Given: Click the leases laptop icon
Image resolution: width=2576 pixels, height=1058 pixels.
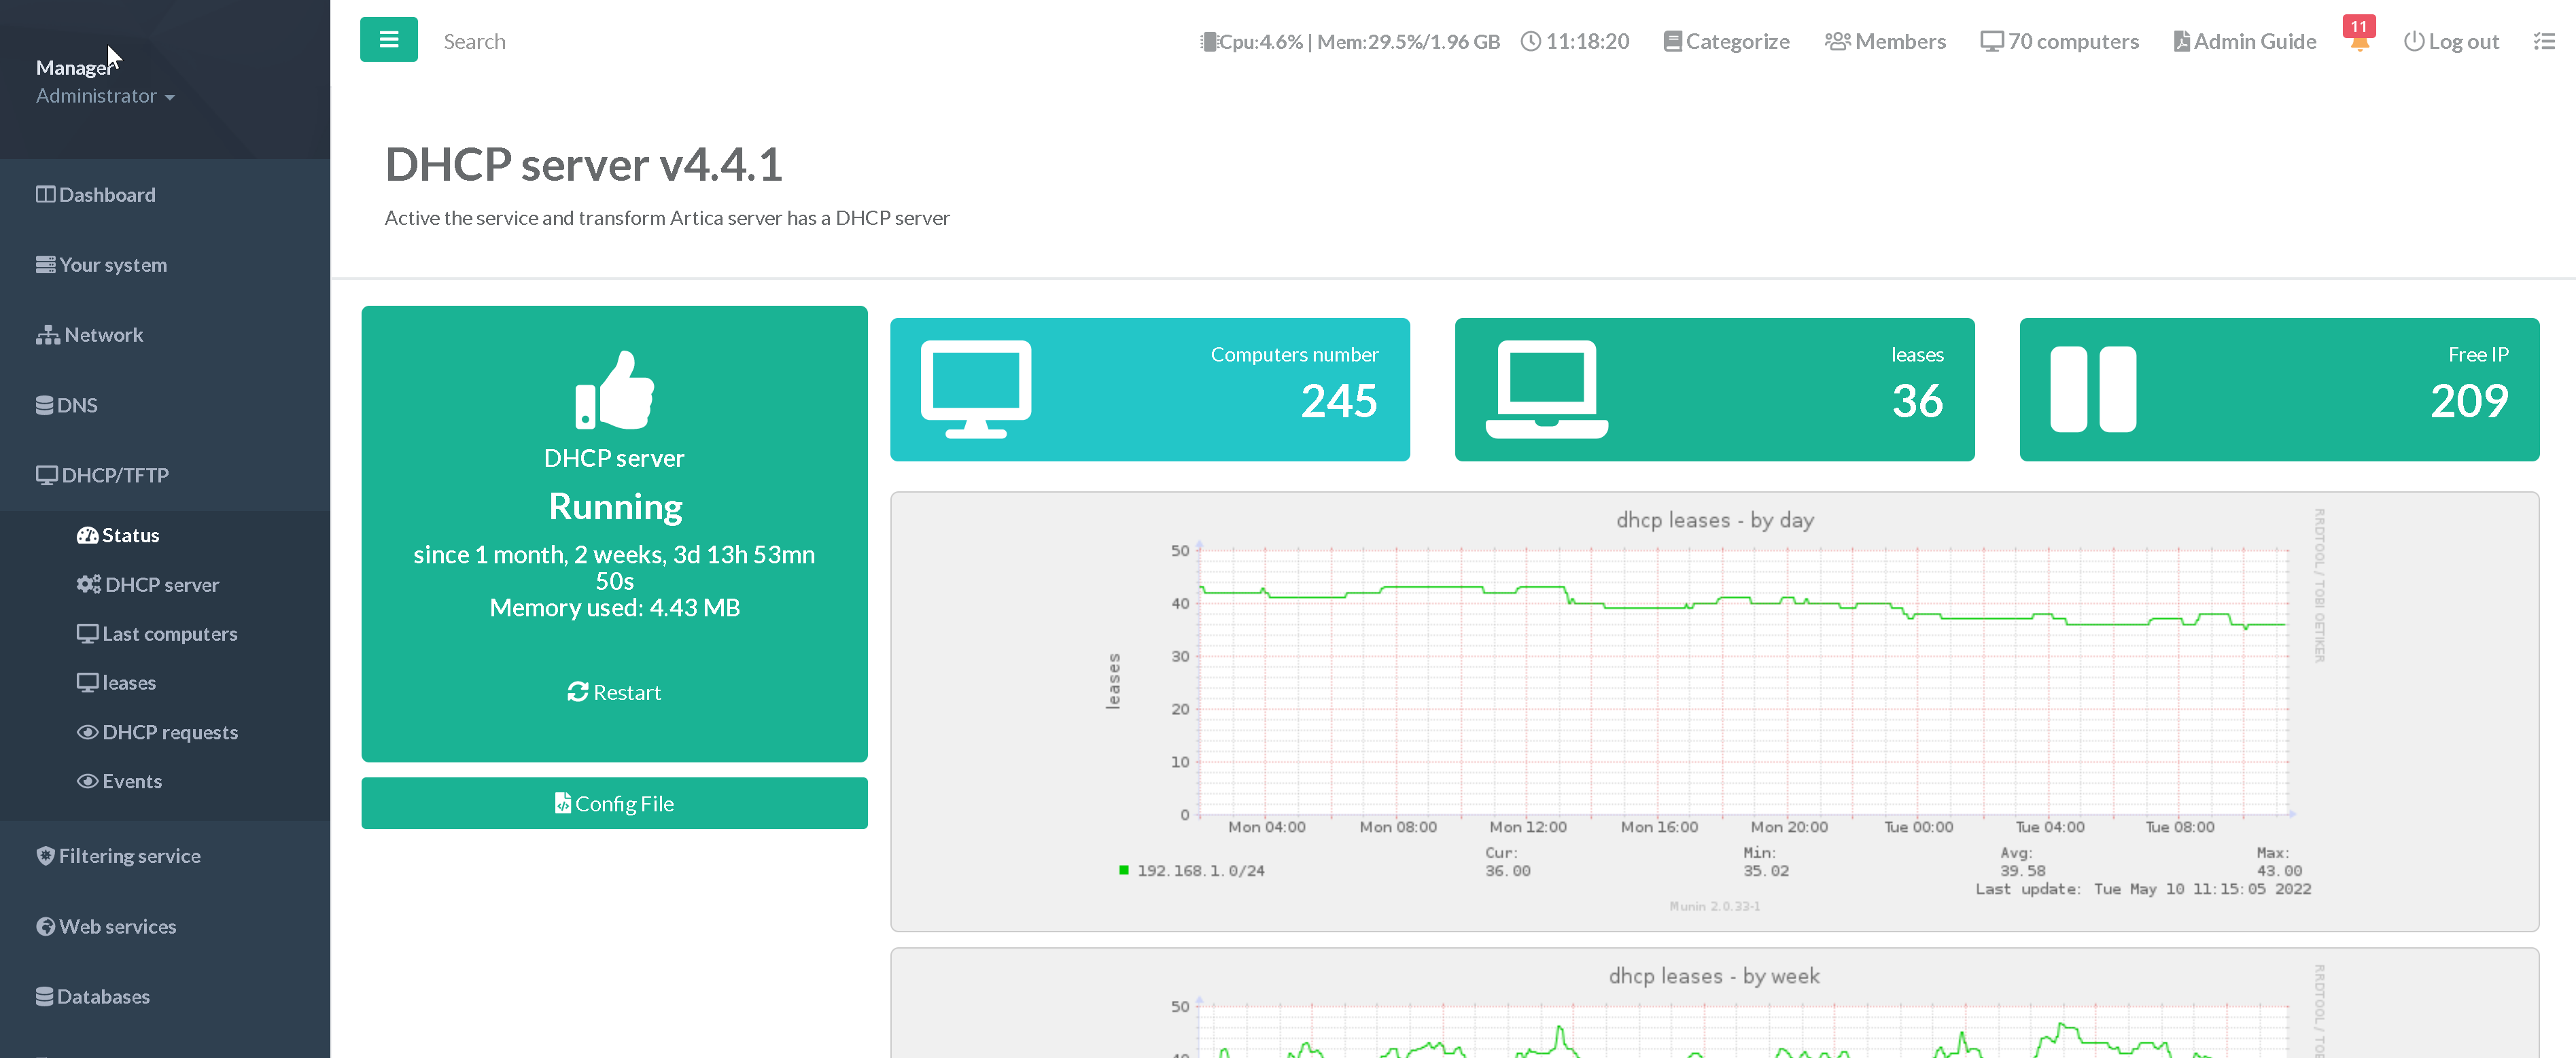Looking at the screenshot, I should click(1546, 389).
